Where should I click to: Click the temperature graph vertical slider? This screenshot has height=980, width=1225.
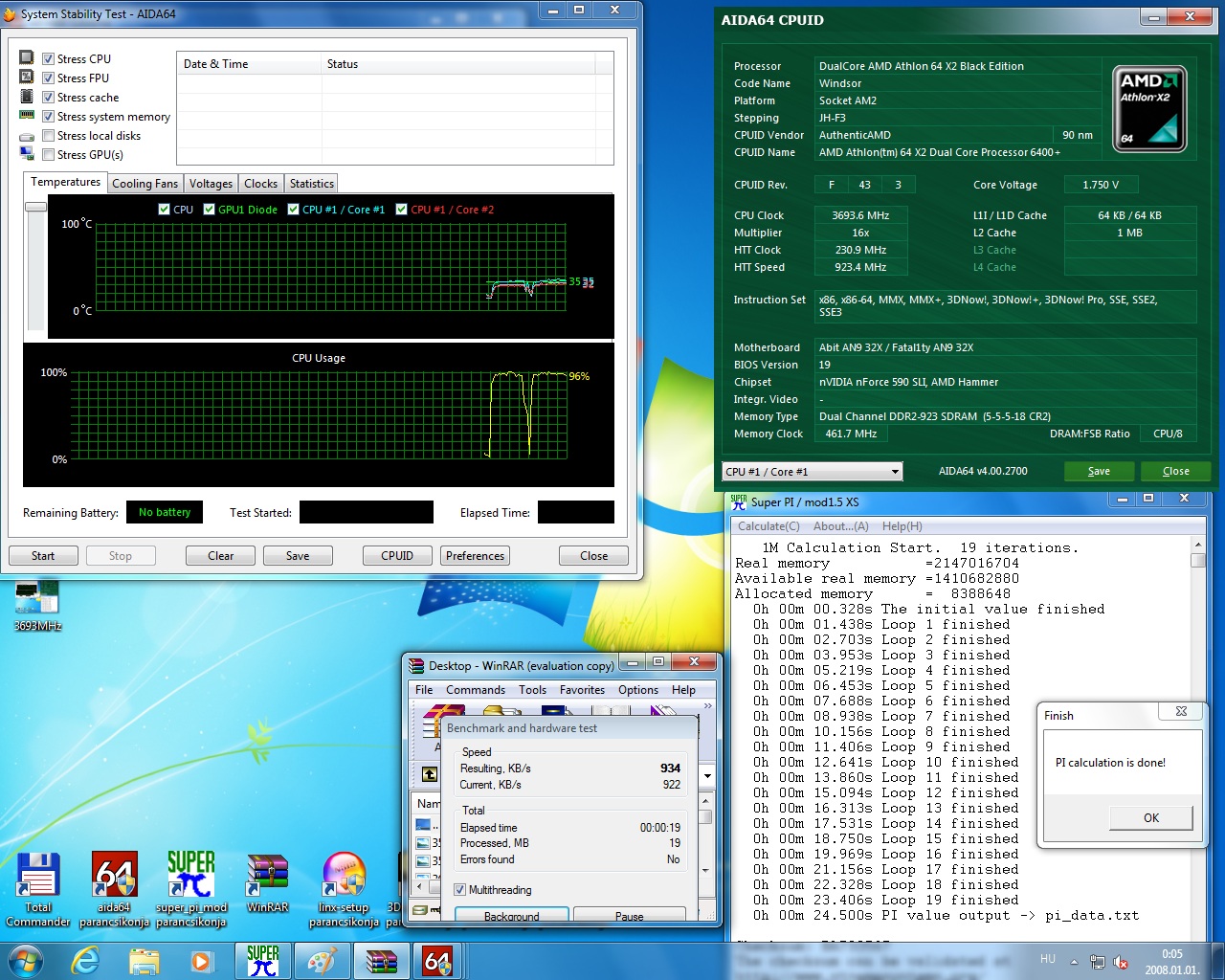pyautogui.click(x=36, y=207)
